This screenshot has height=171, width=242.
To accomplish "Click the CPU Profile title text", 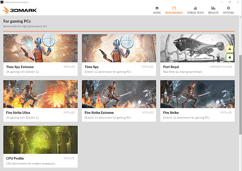I will click(x=15, y=158).
